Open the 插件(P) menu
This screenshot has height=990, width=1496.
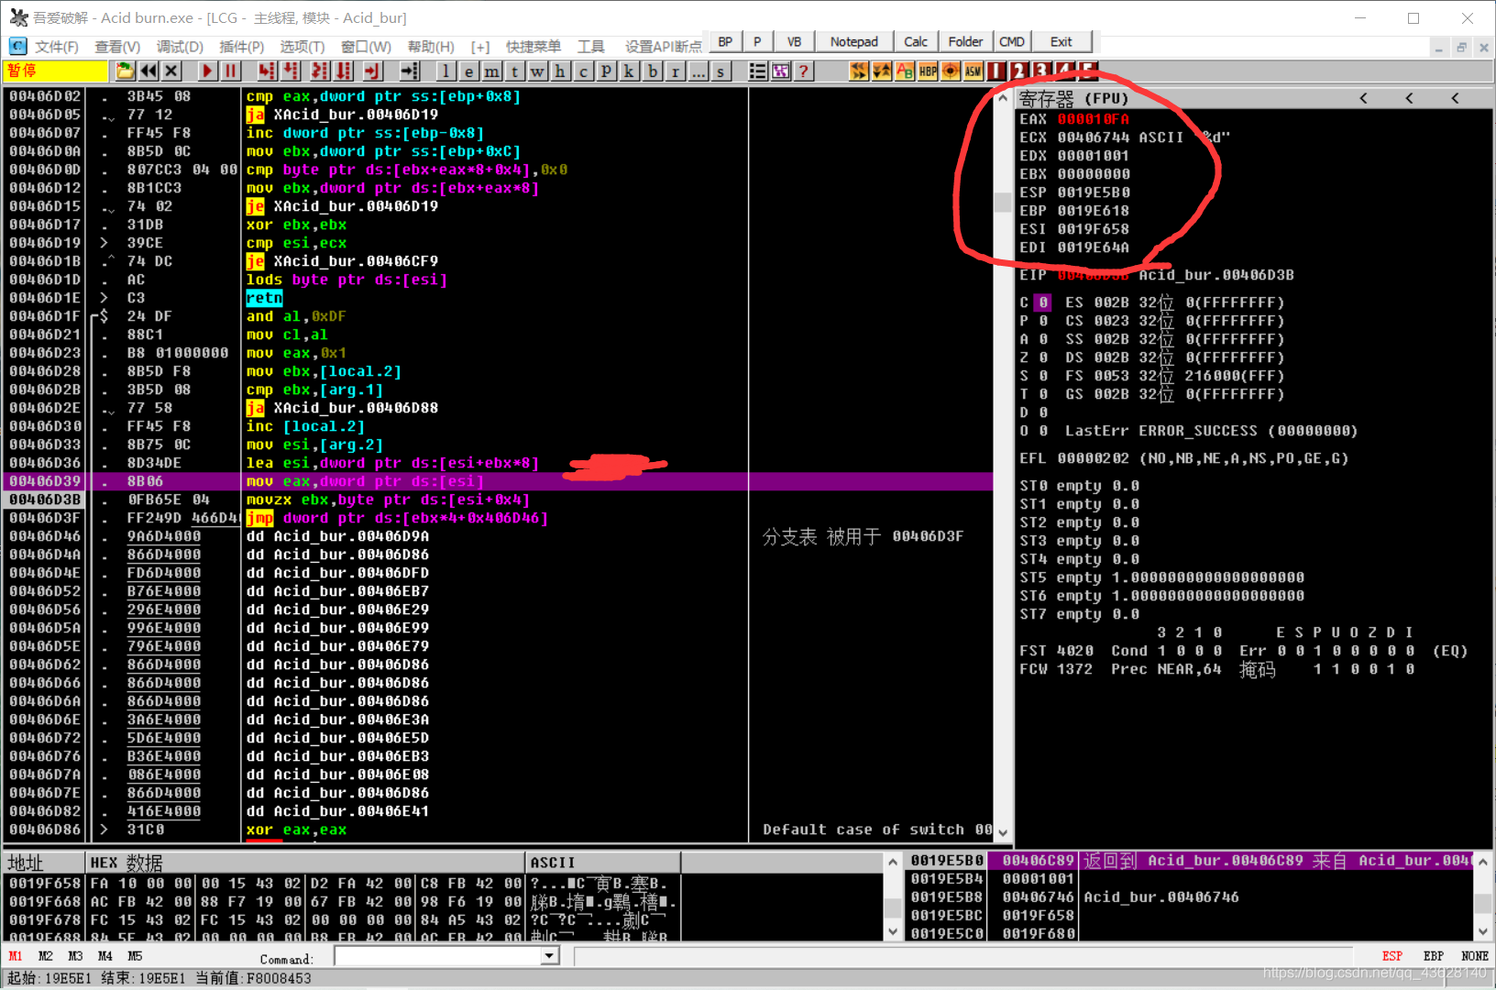(242, 47)
